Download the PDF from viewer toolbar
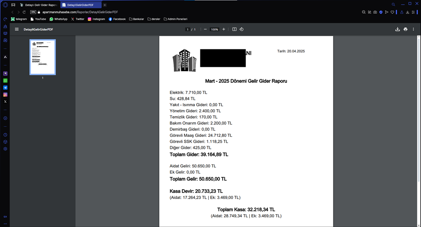The width and height of the screenshot is (421, 227). 397,29
